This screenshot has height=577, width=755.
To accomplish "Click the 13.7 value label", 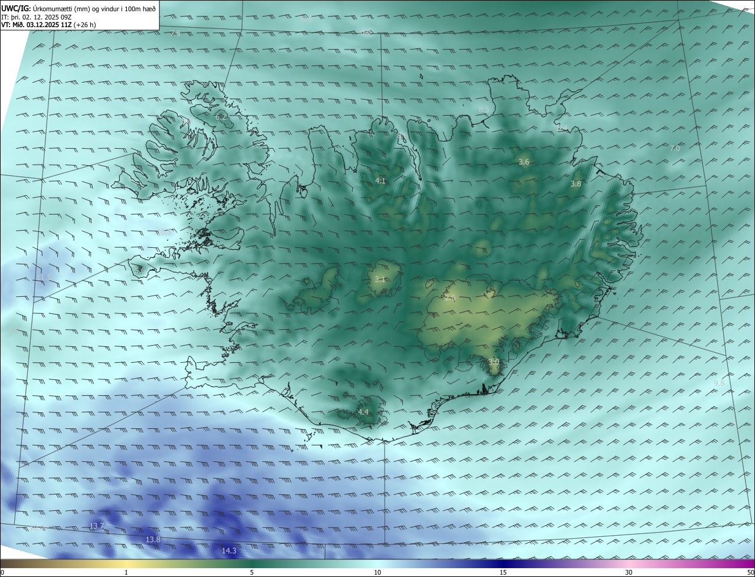I will tap(97, 526).
